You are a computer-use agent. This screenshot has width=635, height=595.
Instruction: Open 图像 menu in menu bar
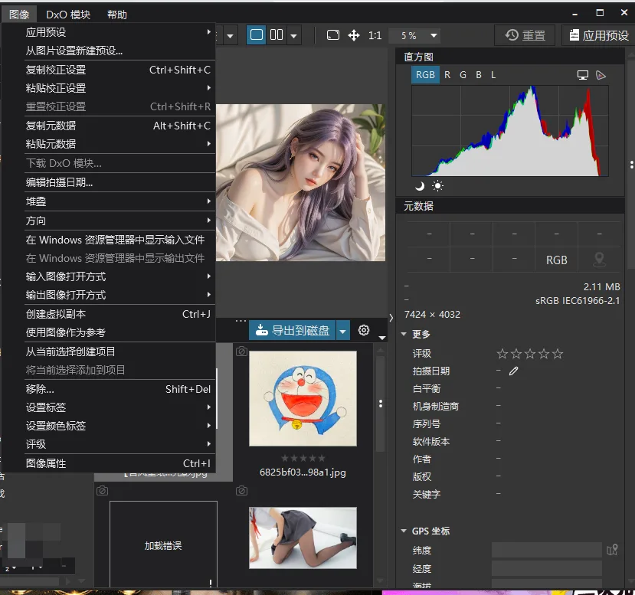tap(19, 15)
